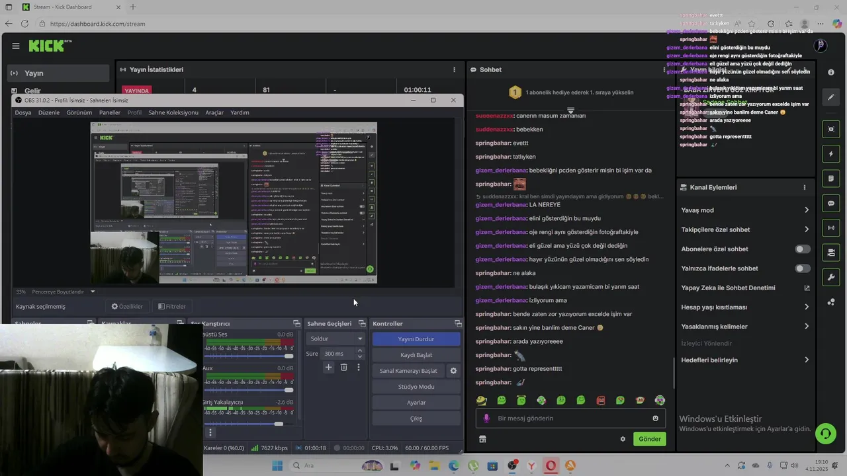Viewport: 847px width, 476px height.
Task: Open Windows Start menu
Action: coord(277,466)
